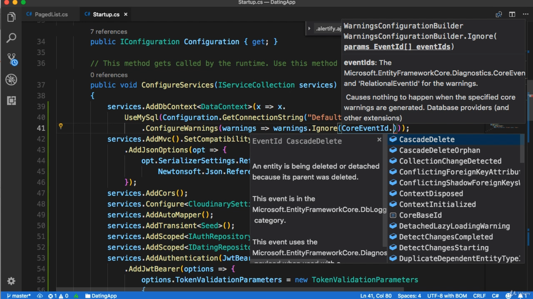This screenshot has width=533, height=299.
Task: Change the CRLF line ending setting
Action: tap(479, 295)
